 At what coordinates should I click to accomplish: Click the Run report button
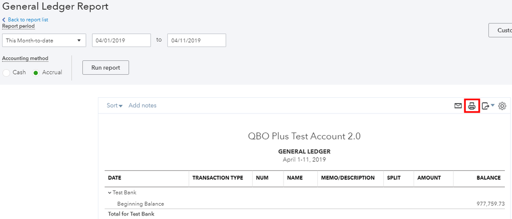106,68
